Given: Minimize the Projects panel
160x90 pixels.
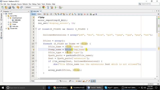Looking at the screenshot, I should click(28, 11).
